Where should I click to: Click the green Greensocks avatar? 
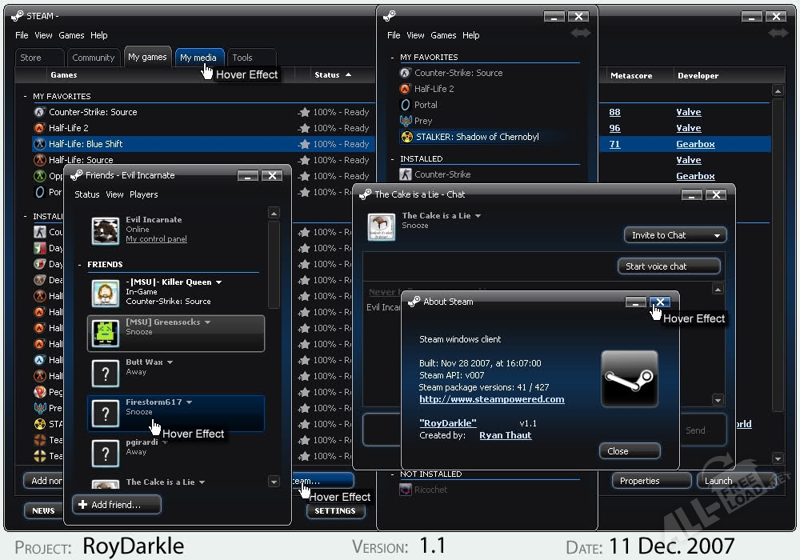[x=106, y=332]
